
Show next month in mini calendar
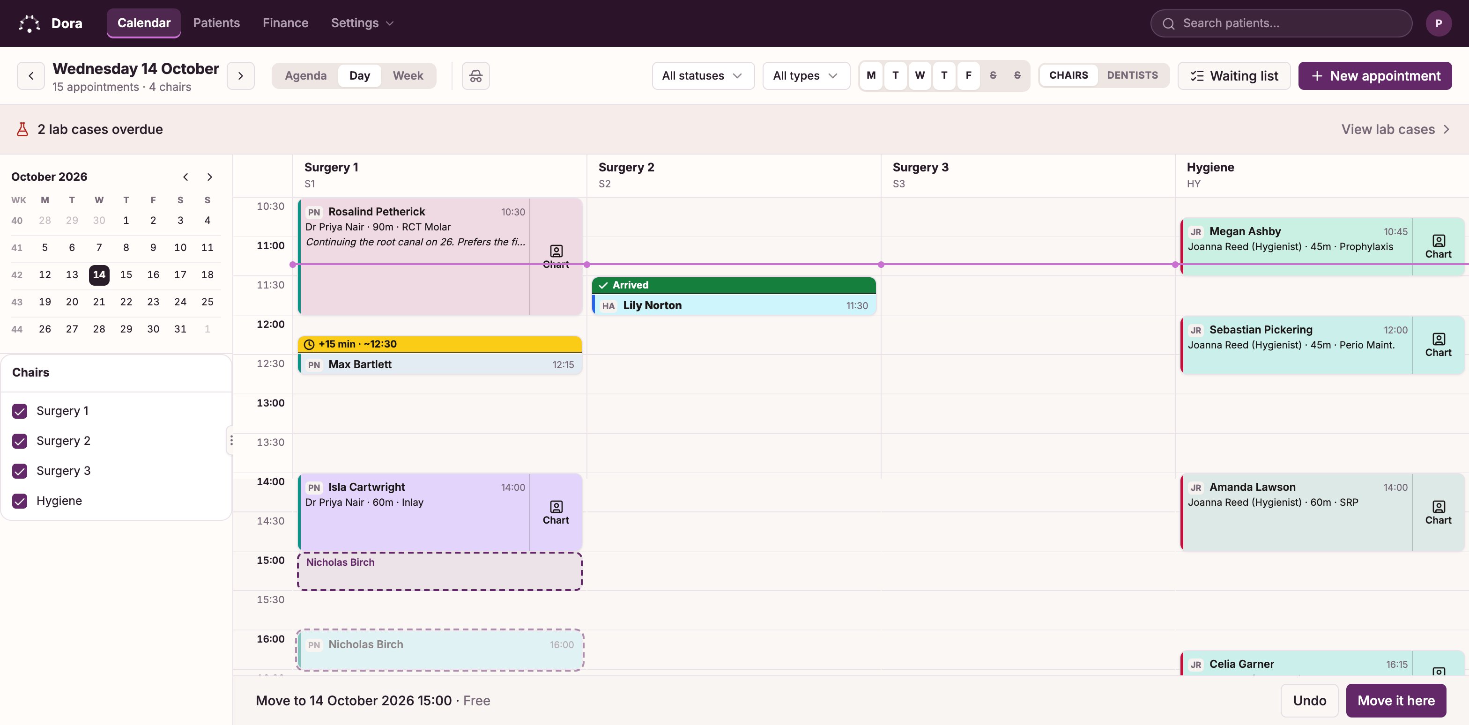pyautogui.click(x=209, y=177)
